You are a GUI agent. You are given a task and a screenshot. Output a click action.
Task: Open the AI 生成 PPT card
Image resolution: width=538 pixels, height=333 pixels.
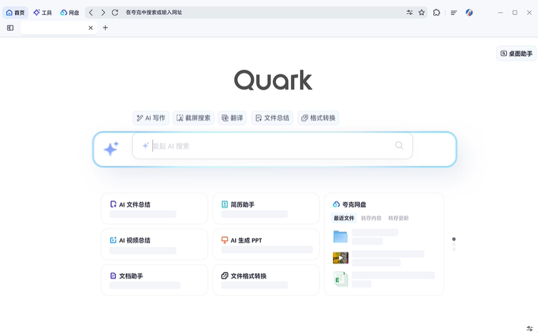pyautogui.click(x=266, y=244)
